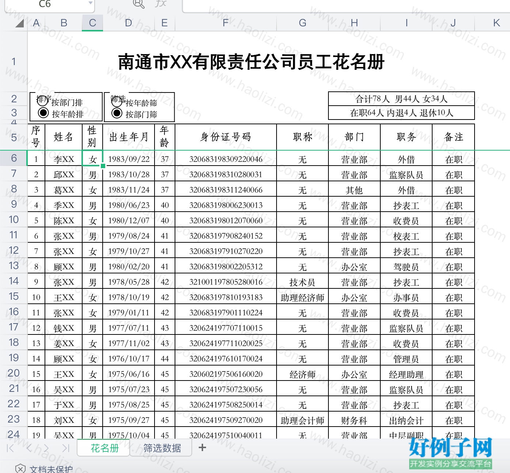This screenshot has width=510, height=473.
Task: Click the document unprotected shield icon
Action: pos(20,469)
